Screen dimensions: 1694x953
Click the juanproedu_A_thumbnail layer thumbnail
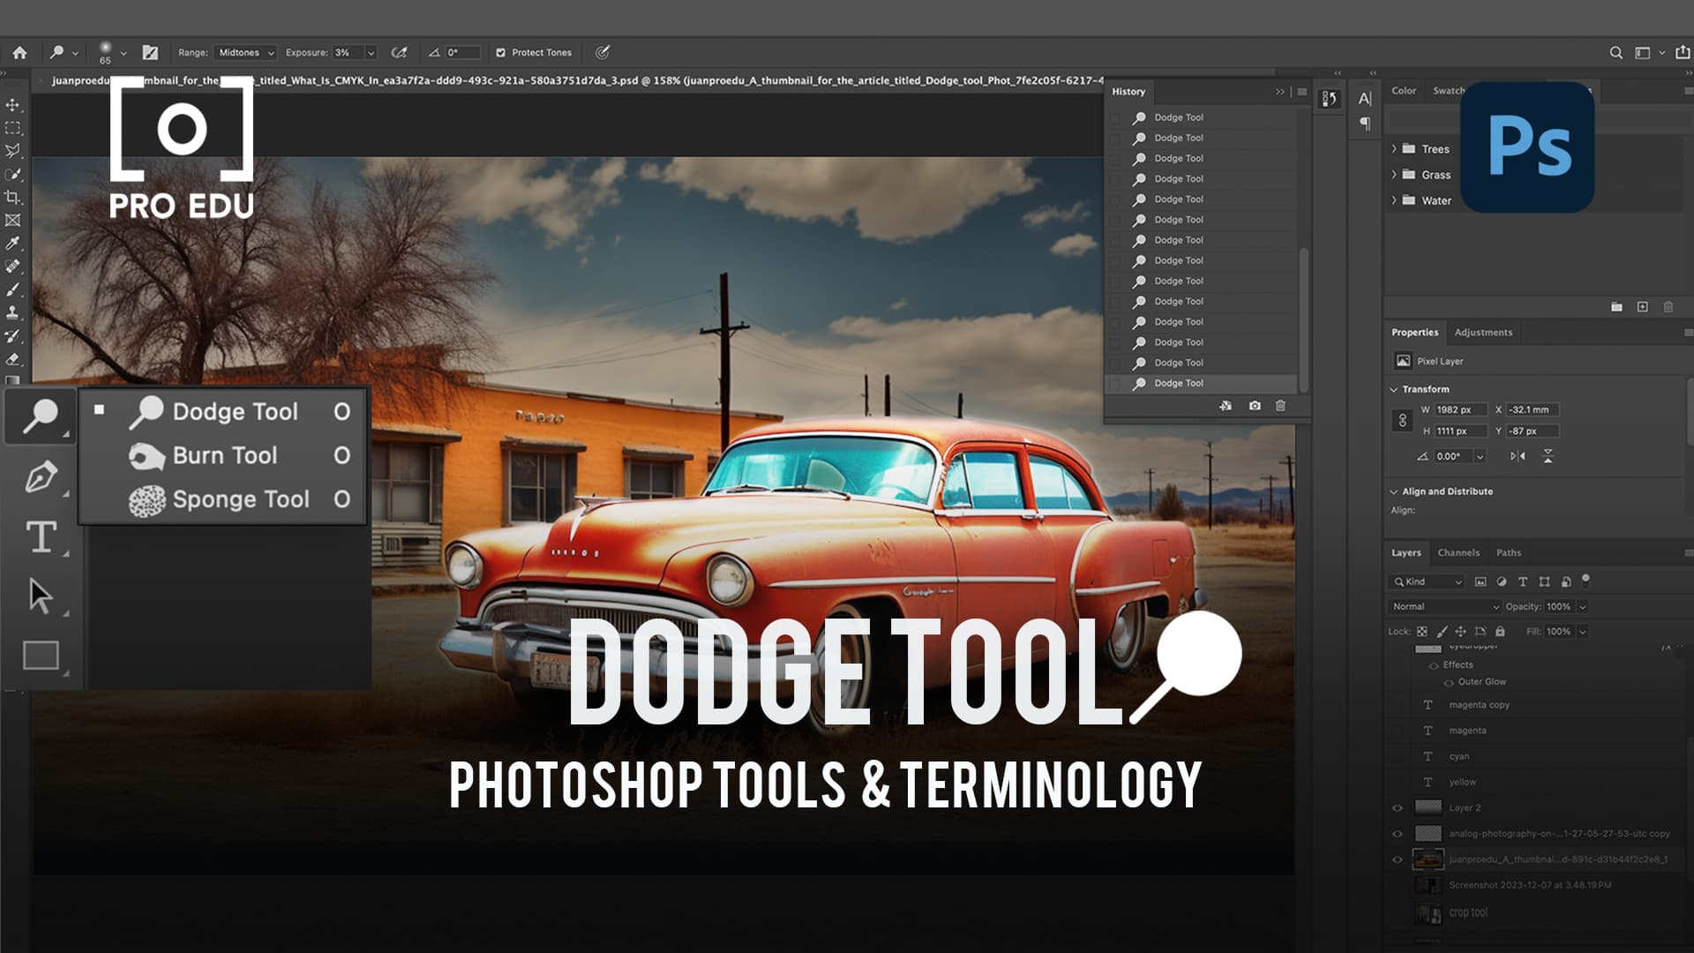coord(1428,858)
